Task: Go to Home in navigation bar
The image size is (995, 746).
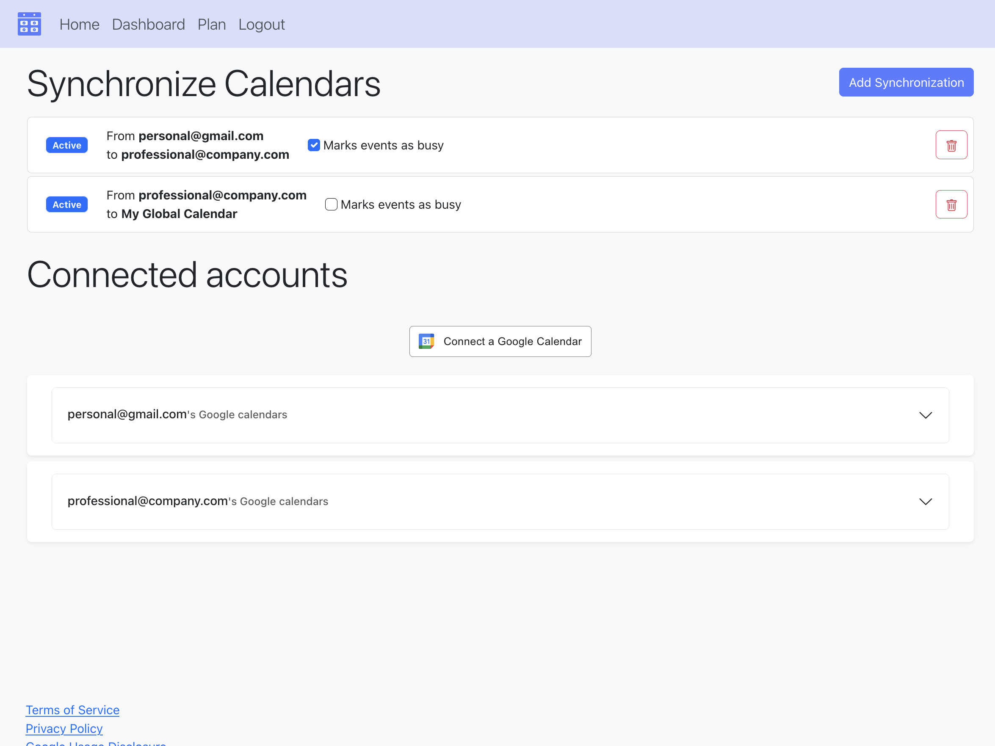Action: point(79,24)
